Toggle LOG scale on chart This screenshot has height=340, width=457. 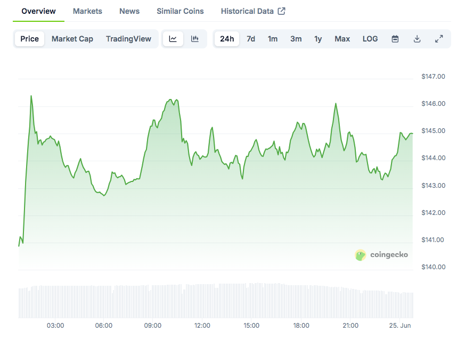coord(370,39)
